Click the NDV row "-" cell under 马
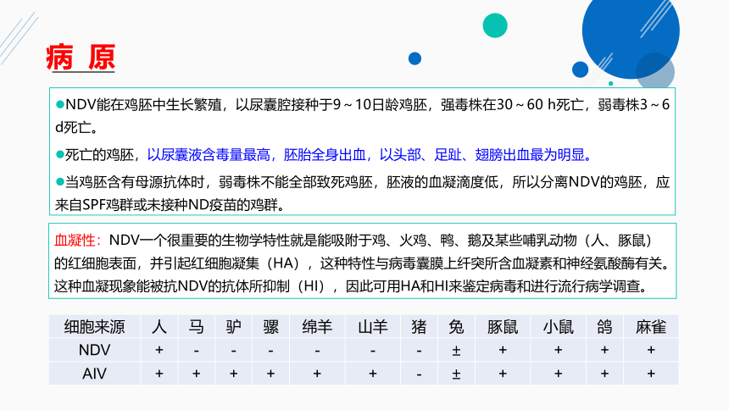 [196, 351]
